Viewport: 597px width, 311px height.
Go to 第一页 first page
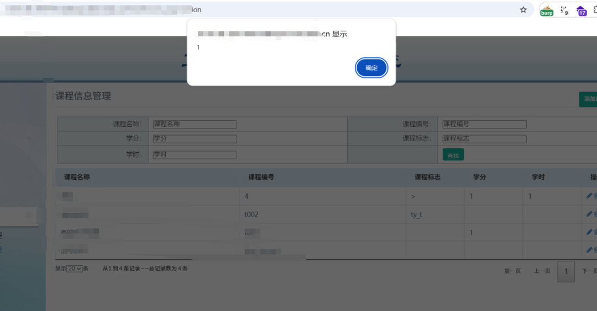(x=512, y=271)
